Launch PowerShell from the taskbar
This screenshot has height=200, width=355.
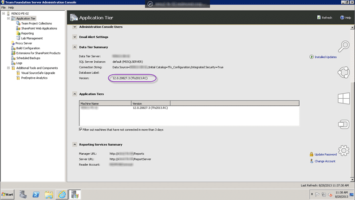click(x=36, y=194)
